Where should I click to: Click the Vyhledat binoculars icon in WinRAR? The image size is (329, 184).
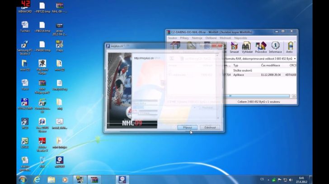click(246, 48)
